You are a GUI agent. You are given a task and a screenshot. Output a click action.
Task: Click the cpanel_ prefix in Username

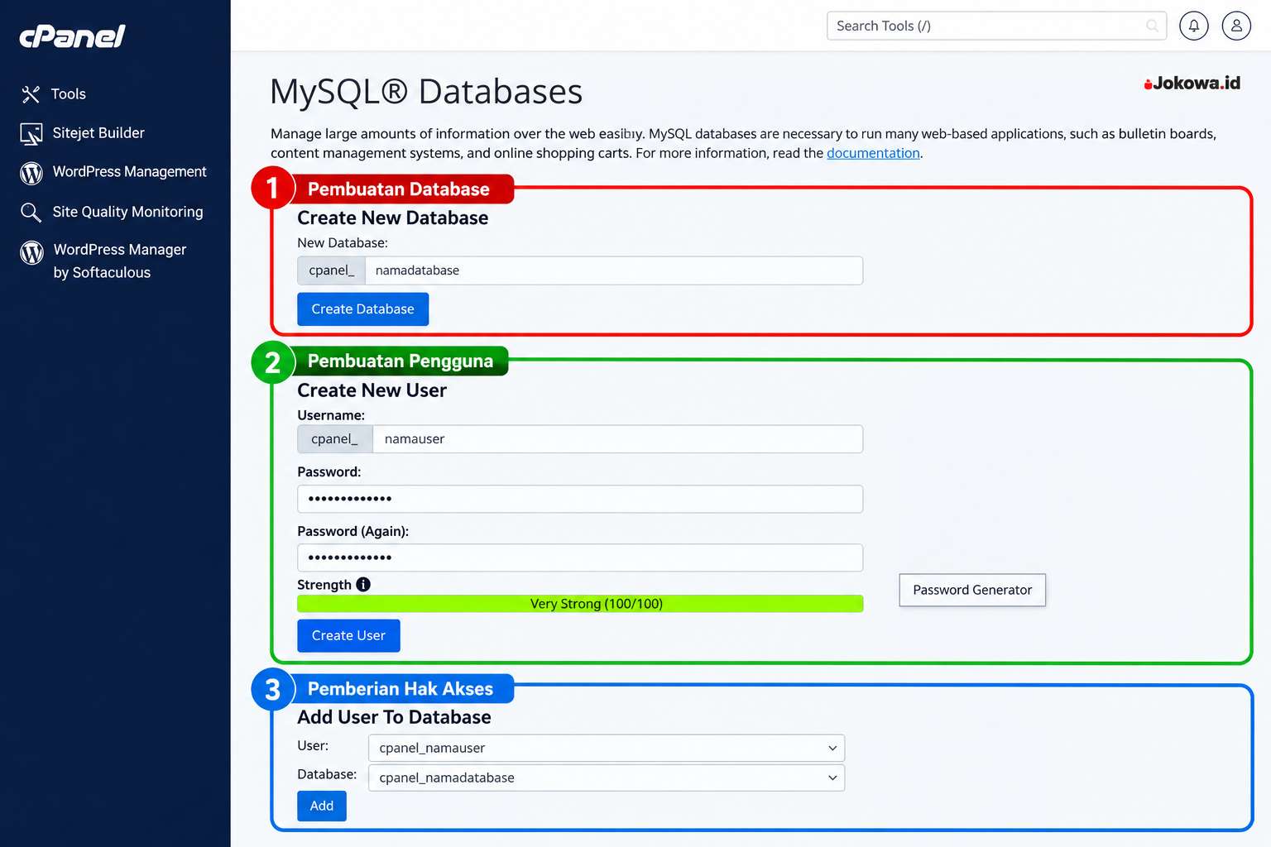(335, 439)
